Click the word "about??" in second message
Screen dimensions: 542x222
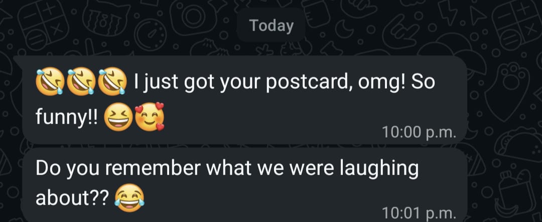pos(72,198)
